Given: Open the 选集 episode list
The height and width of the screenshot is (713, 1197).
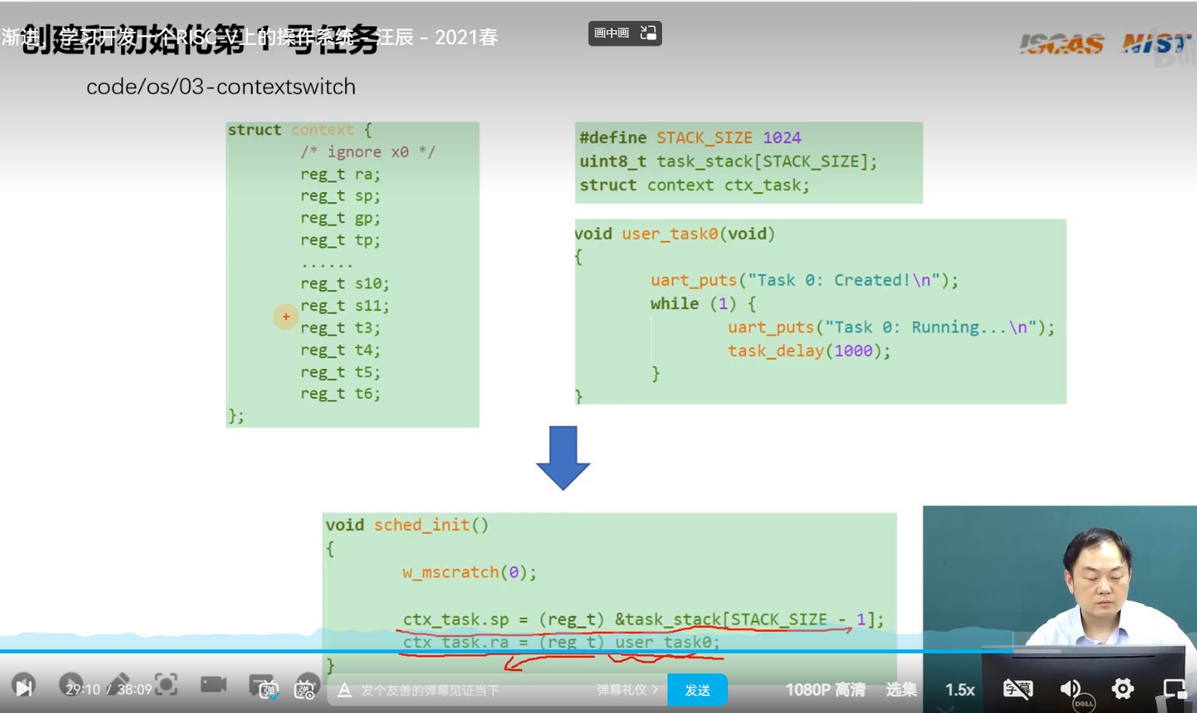Looking at the screenshot, I should click(x=902, y=690).
